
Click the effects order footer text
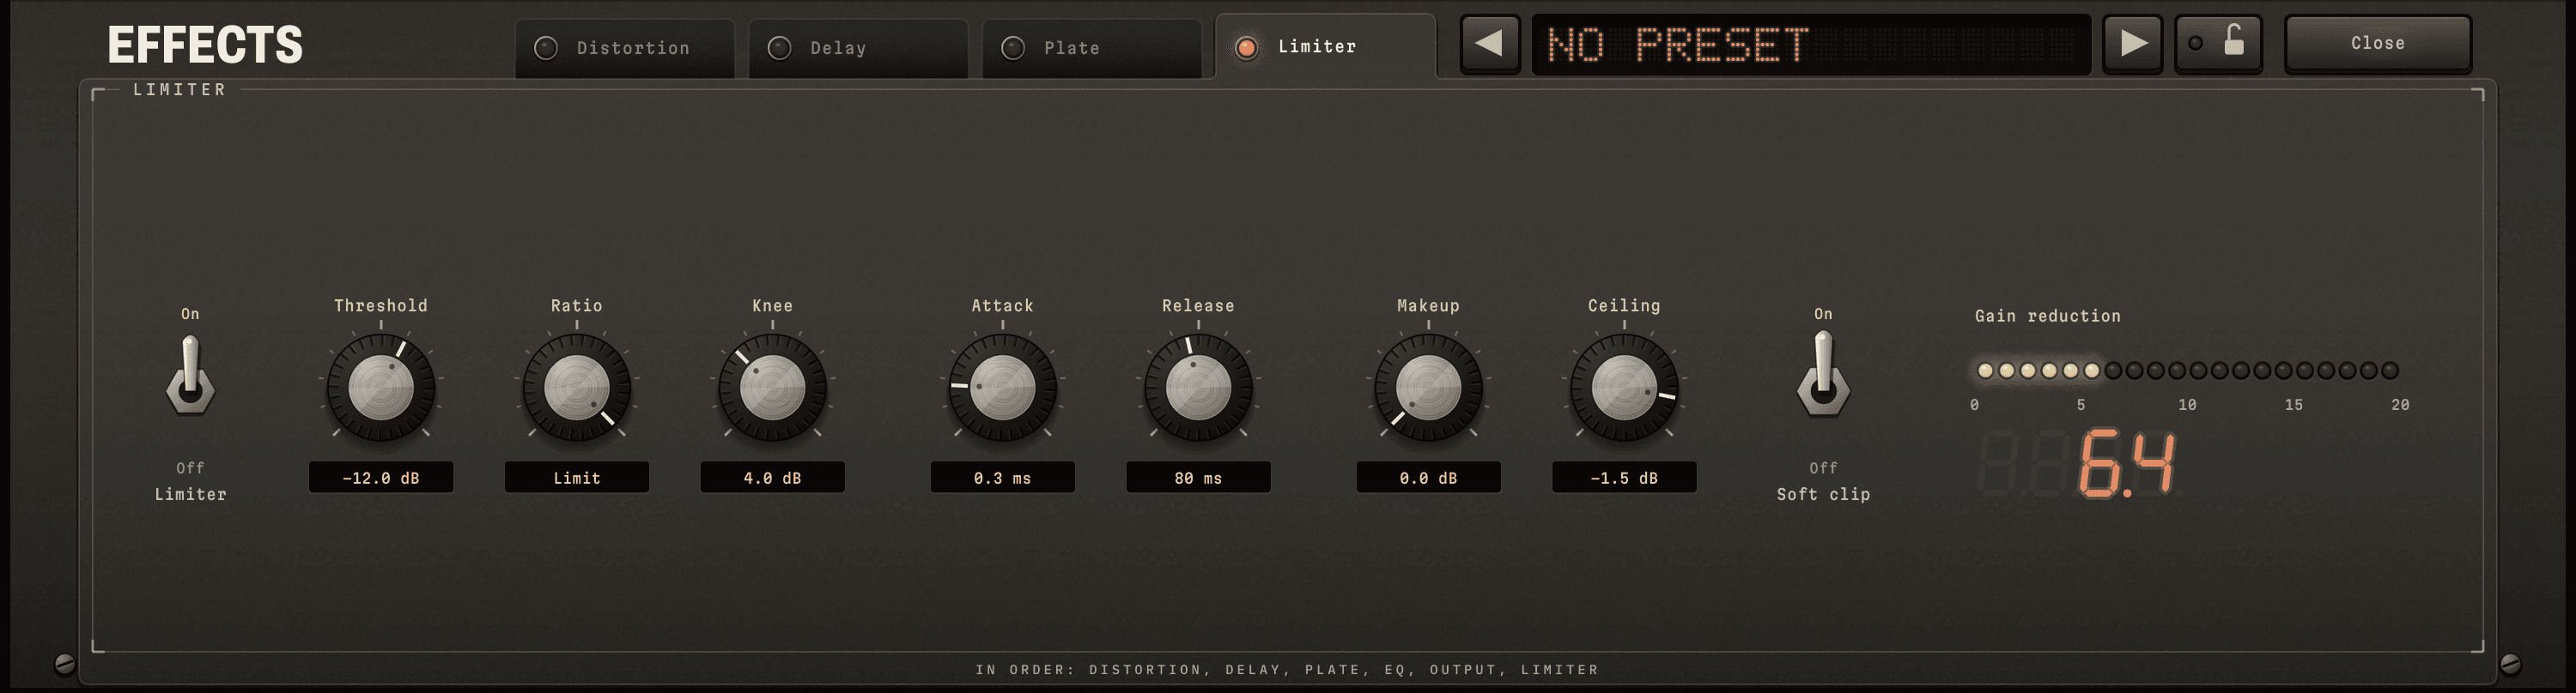click(1287, 669)
